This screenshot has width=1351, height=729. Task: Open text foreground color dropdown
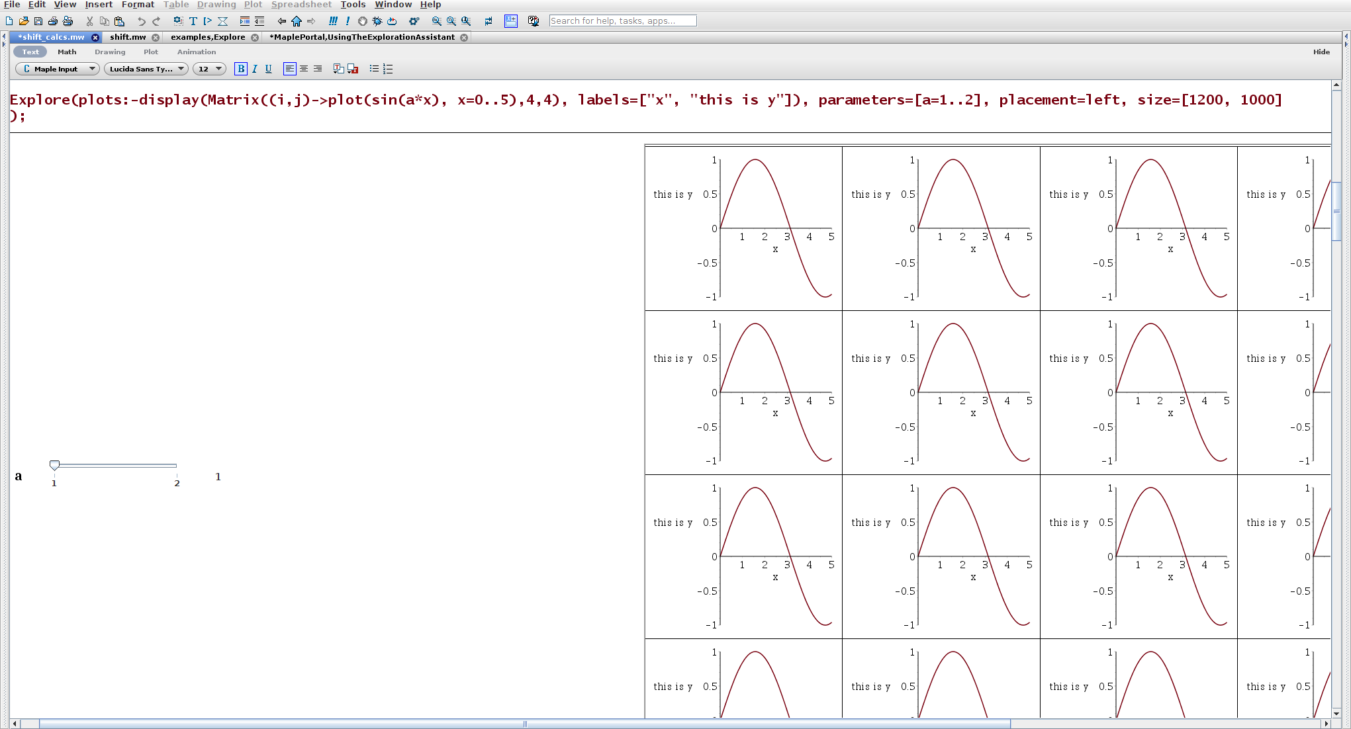tap(339, 69)
